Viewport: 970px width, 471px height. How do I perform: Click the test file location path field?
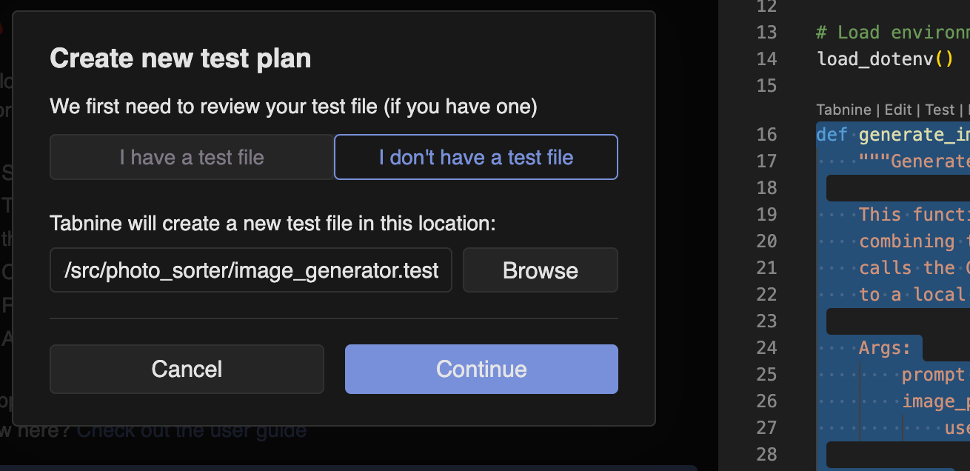pos(251,270)
